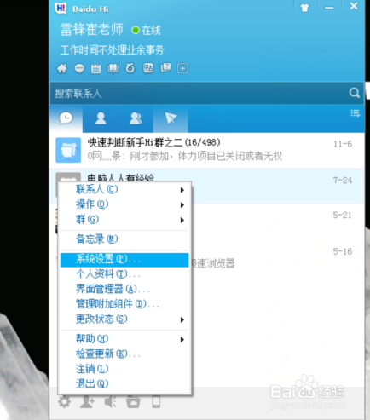This screenshot has height=420, width=370.
Task: Expand the 更改状态(S) submenu
Action: (x=124, y=319)
